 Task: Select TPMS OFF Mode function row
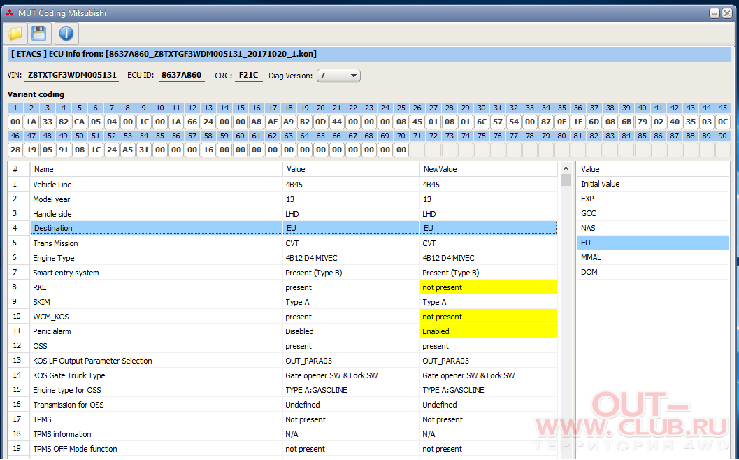(x=282, y=449)
